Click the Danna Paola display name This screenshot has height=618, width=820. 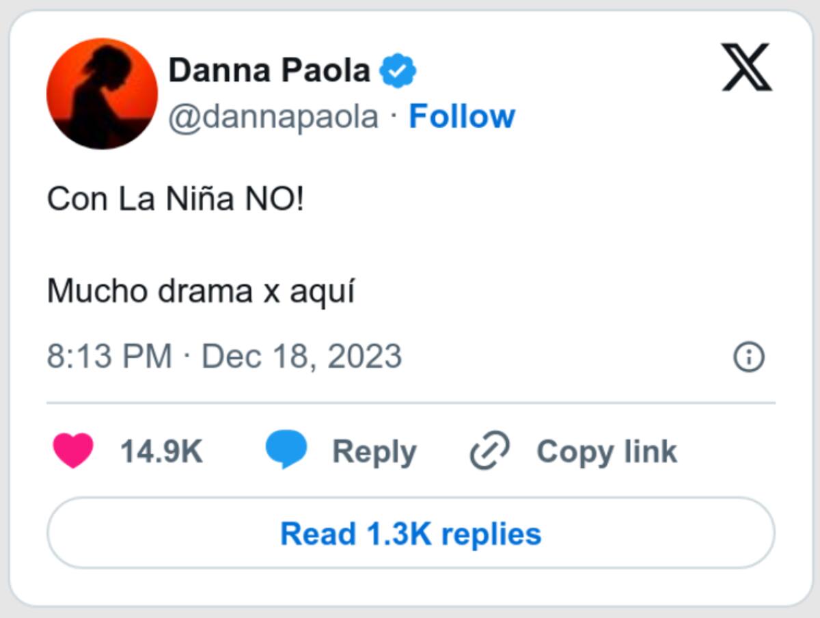269,70
